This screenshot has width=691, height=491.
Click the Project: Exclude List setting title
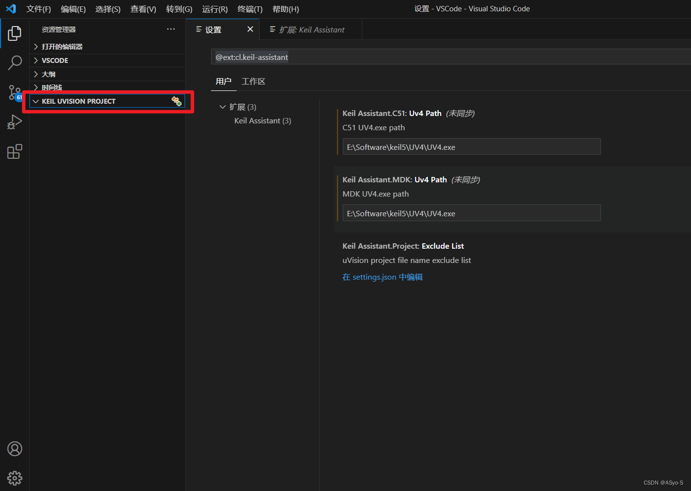coord(403,246)
